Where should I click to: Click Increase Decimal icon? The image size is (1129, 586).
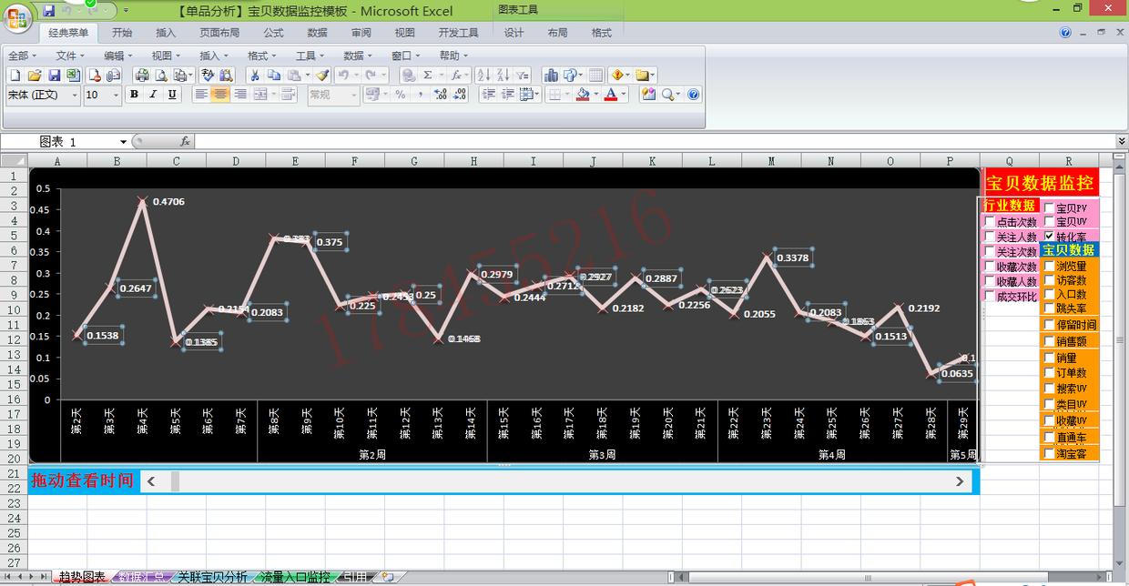tap(440, 95)
